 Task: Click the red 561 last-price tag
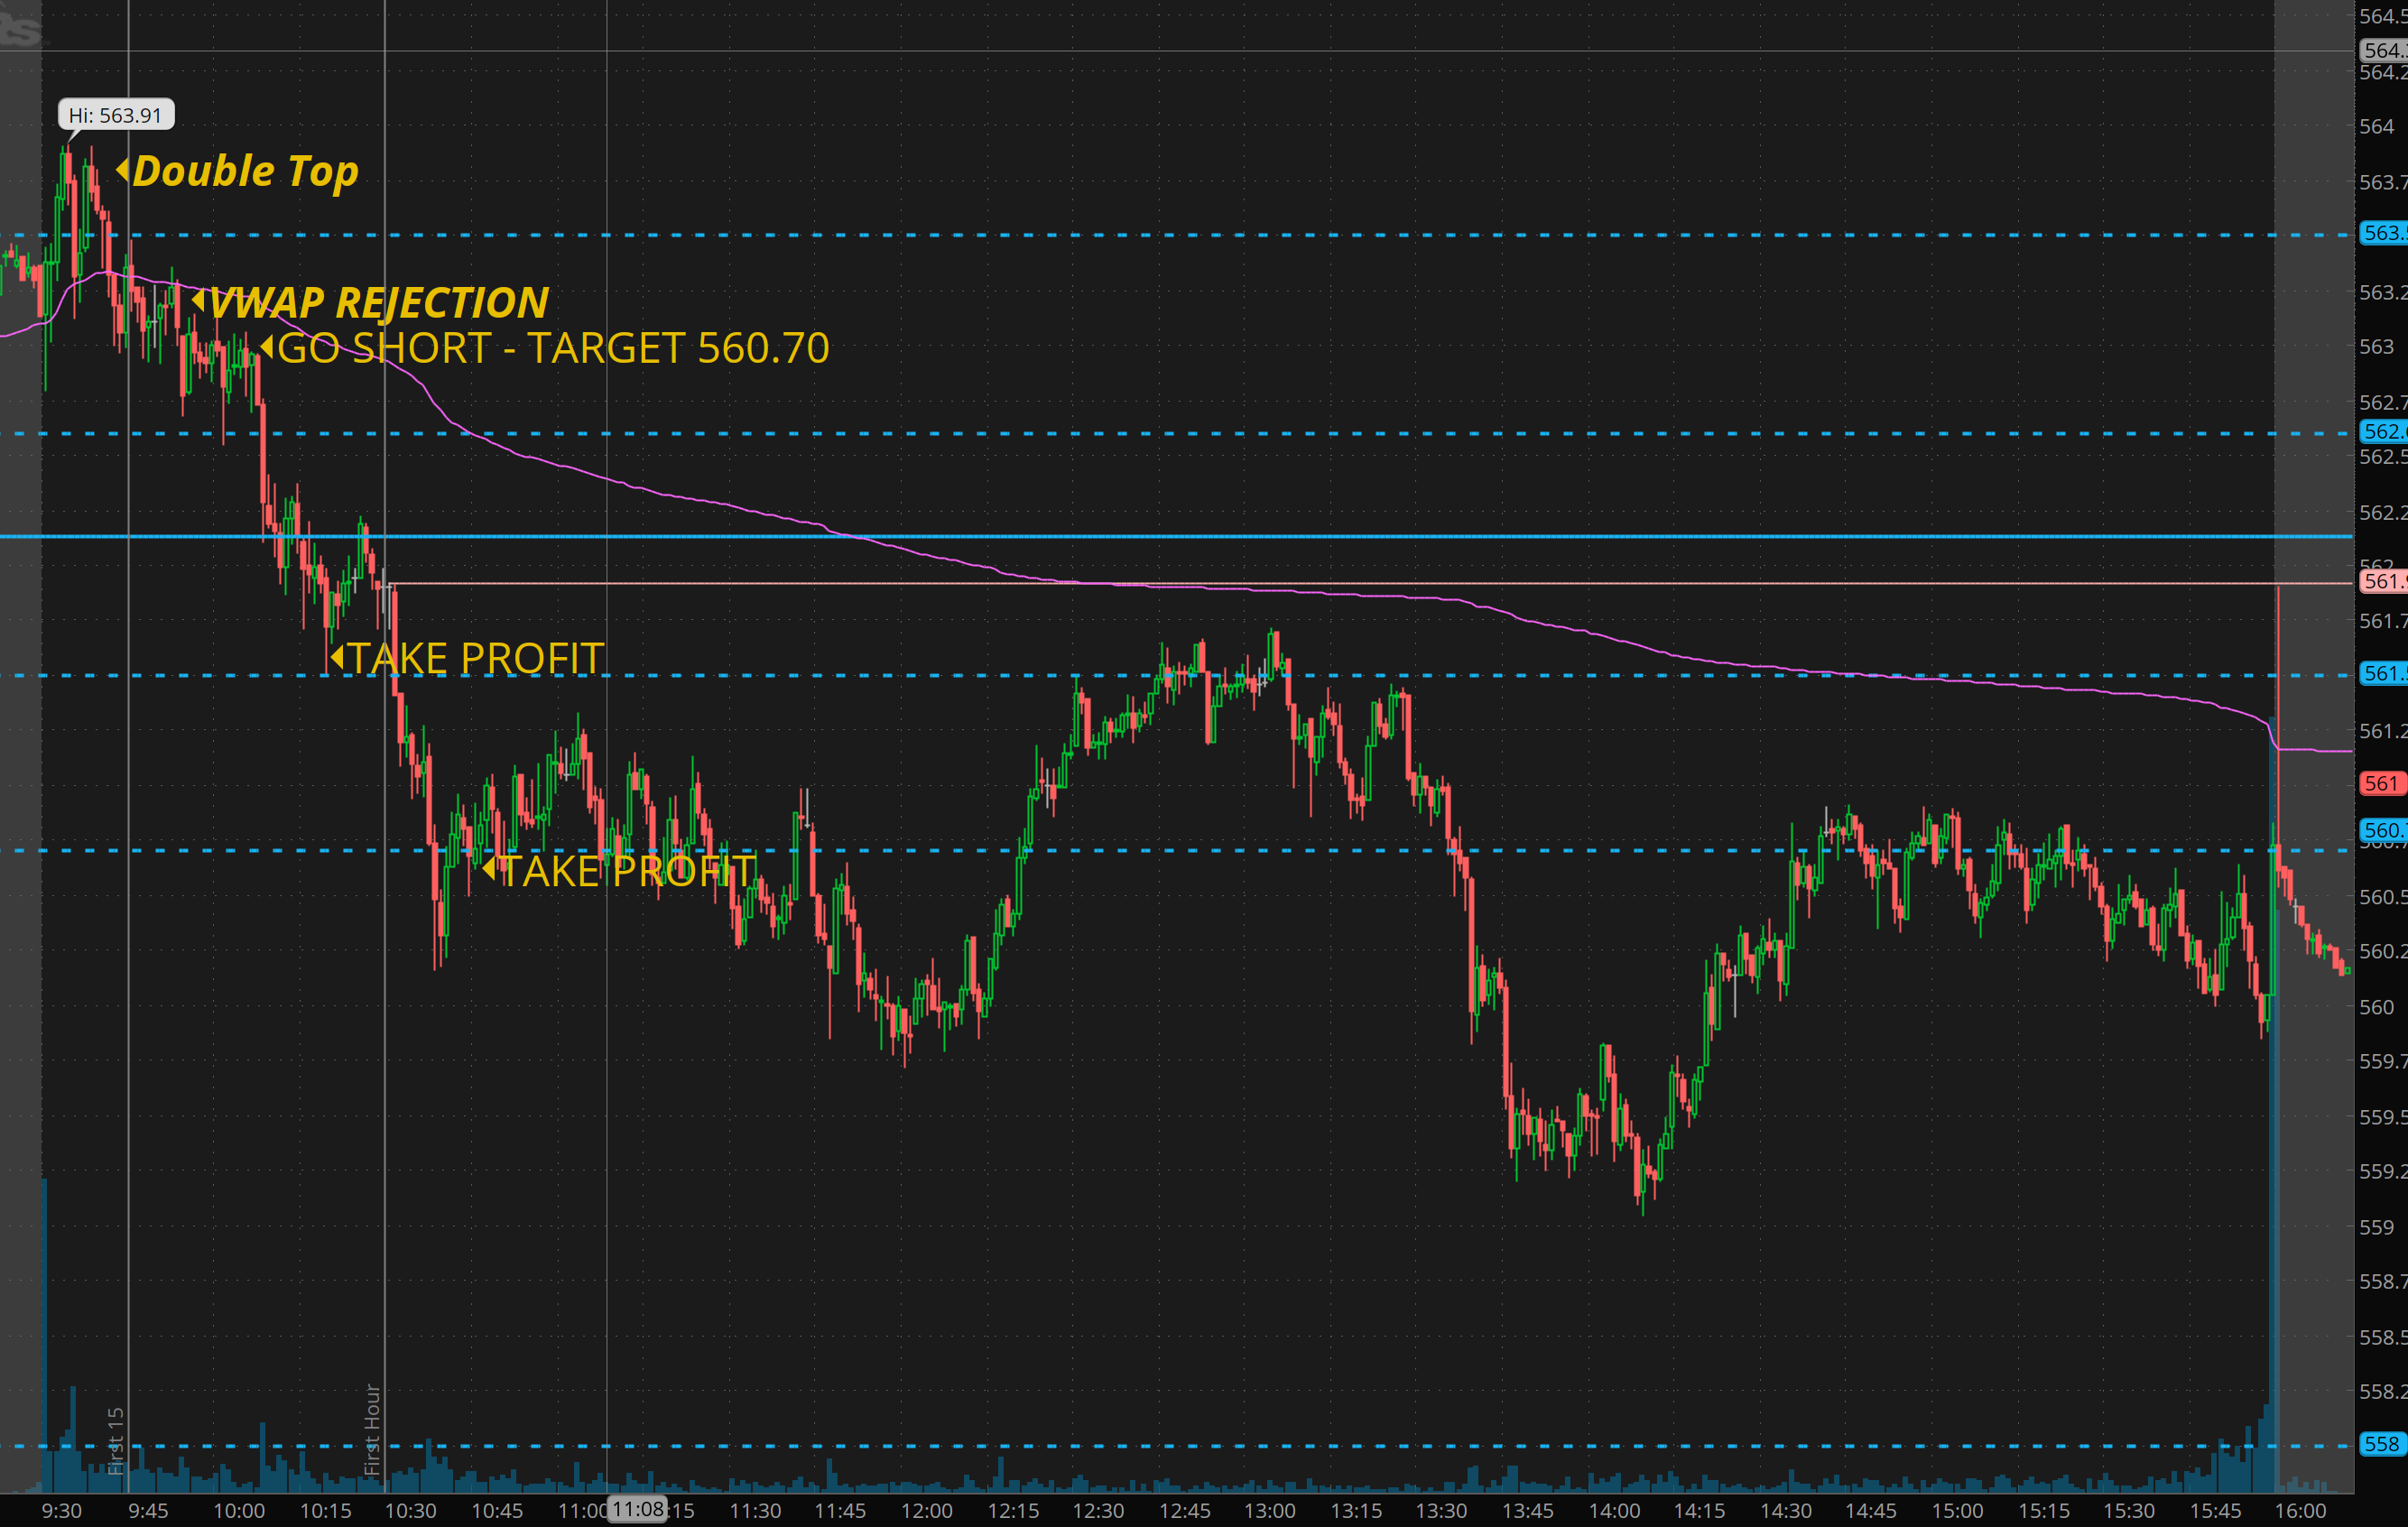pos(2382,783)
